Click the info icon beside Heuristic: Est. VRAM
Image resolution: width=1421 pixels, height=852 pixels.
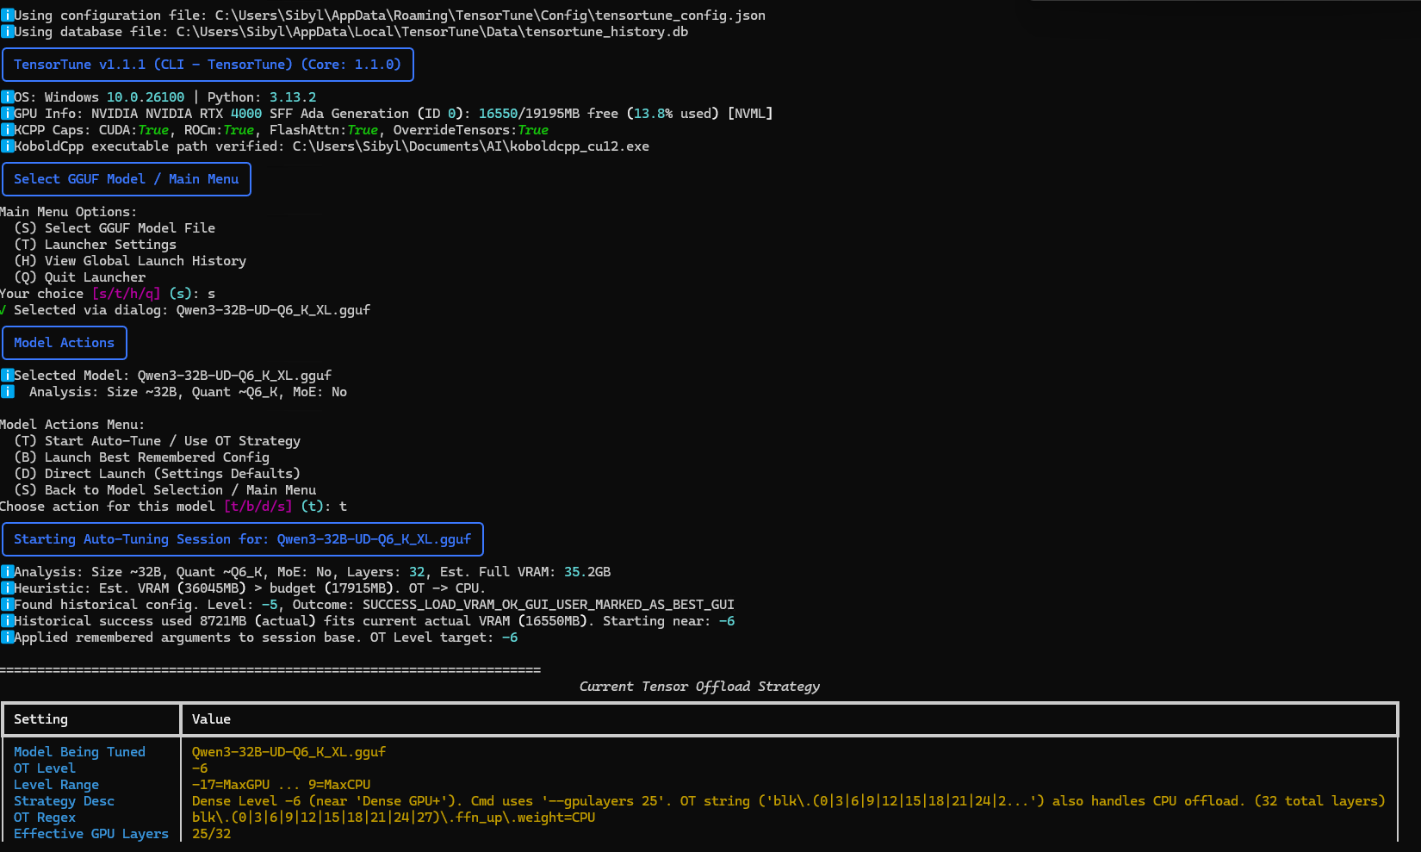coord(7,588)
